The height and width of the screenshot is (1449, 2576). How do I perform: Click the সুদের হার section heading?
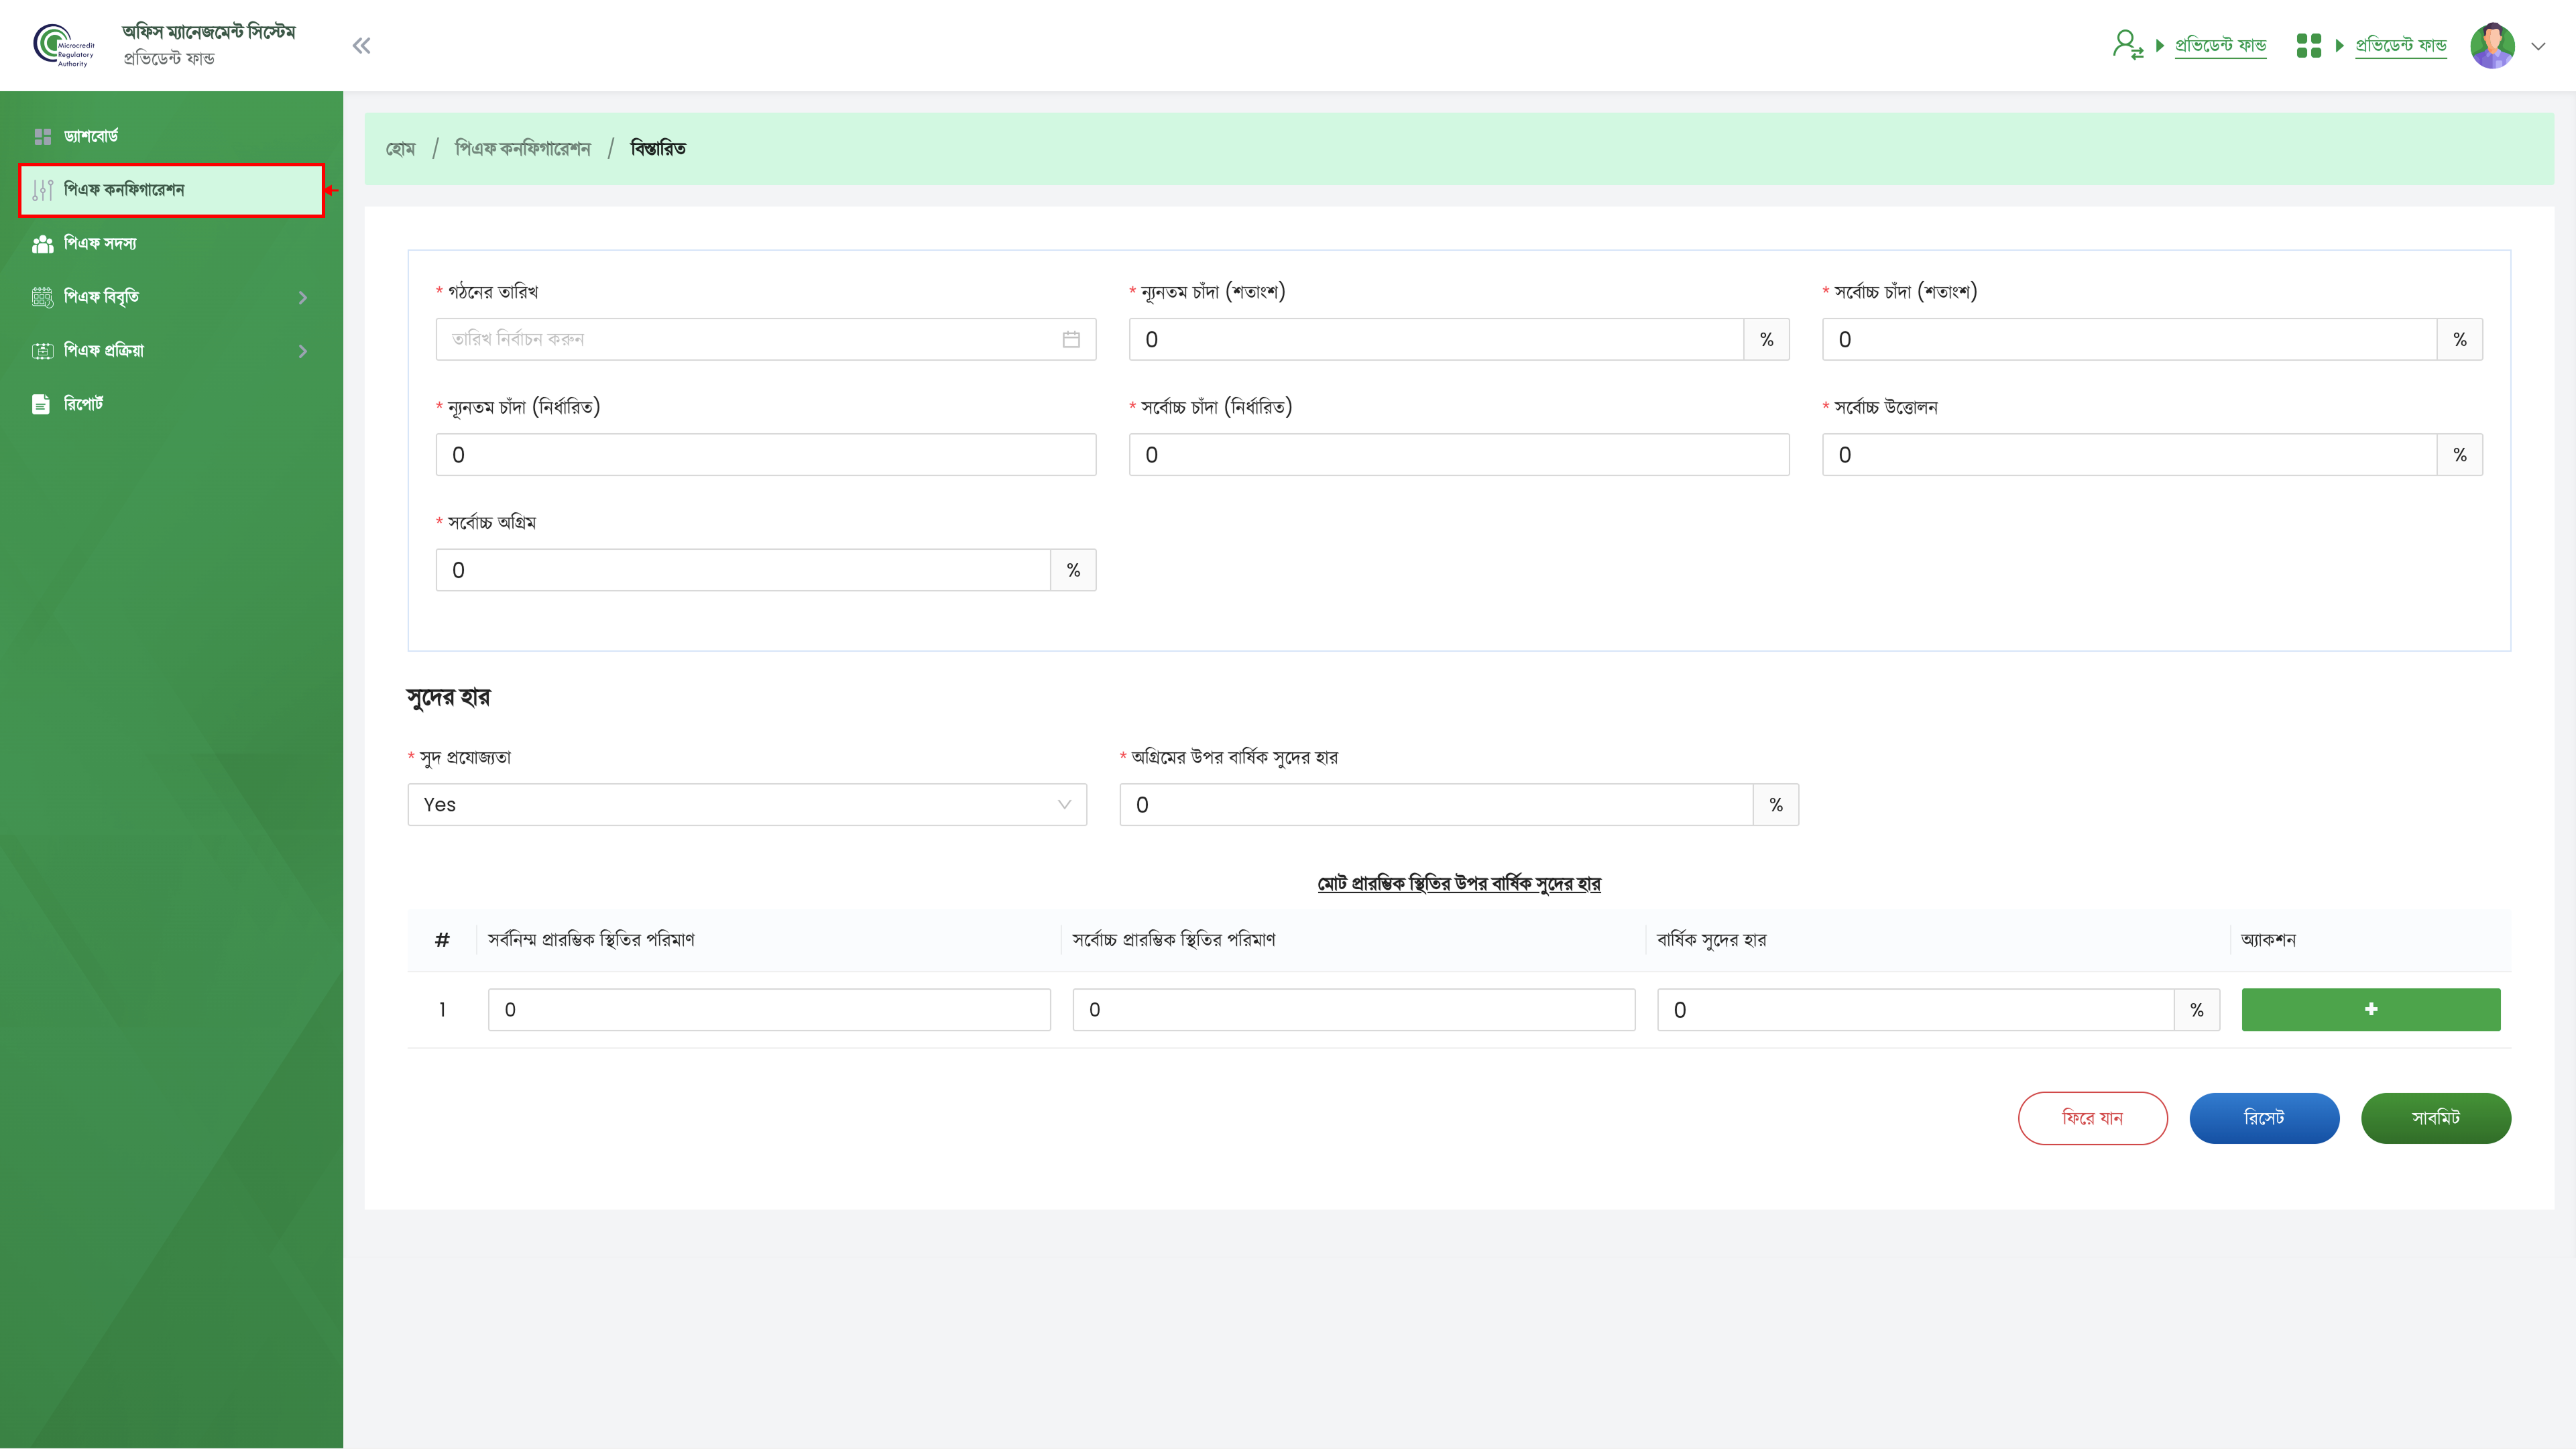tap(448, 698)
